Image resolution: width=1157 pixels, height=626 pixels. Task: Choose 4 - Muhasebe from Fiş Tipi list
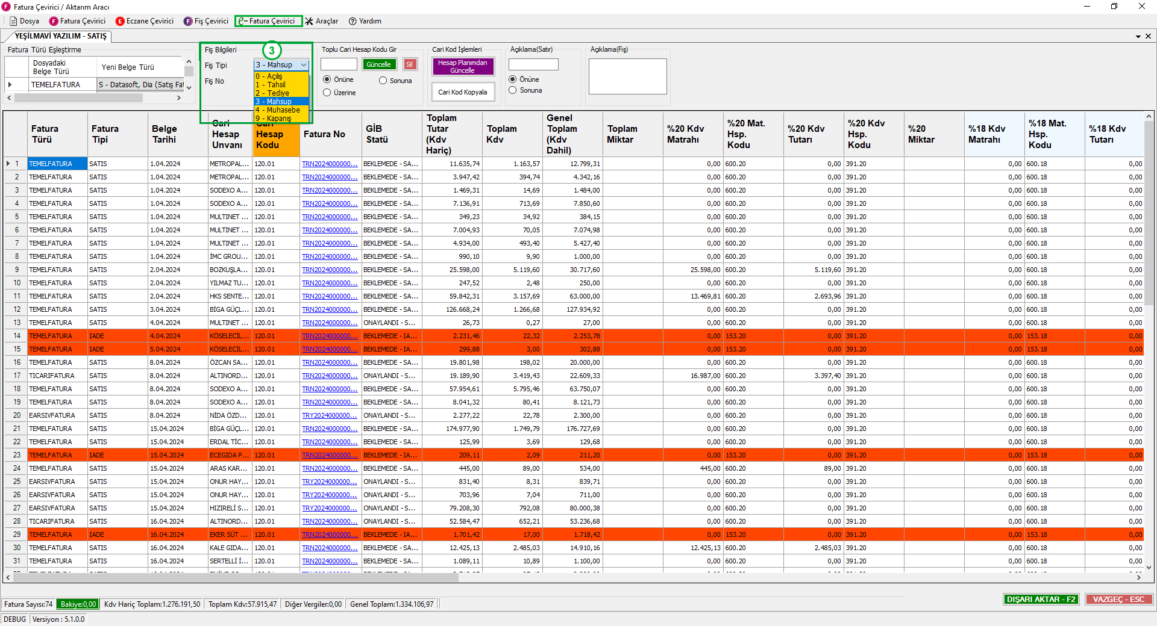[x=281, y=110]
